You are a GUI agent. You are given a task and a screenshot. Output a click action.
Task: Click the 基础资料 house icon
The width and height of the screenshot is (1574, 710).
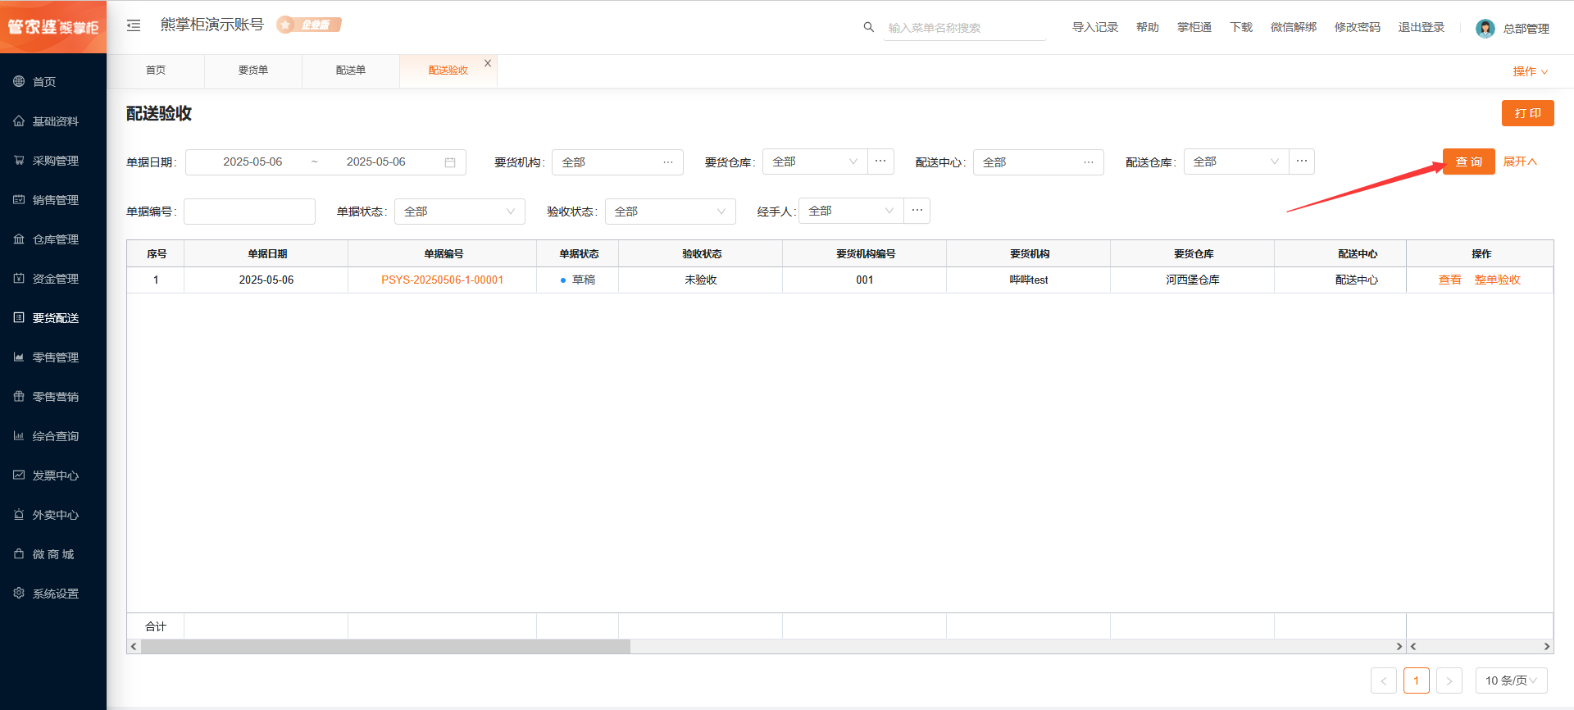point(19,121)
